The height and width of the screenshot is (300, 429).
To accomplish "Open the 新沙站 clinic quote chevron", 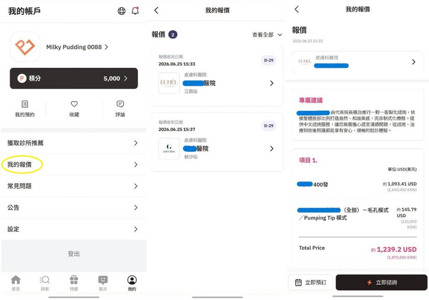I will click(x=271, y=149).
